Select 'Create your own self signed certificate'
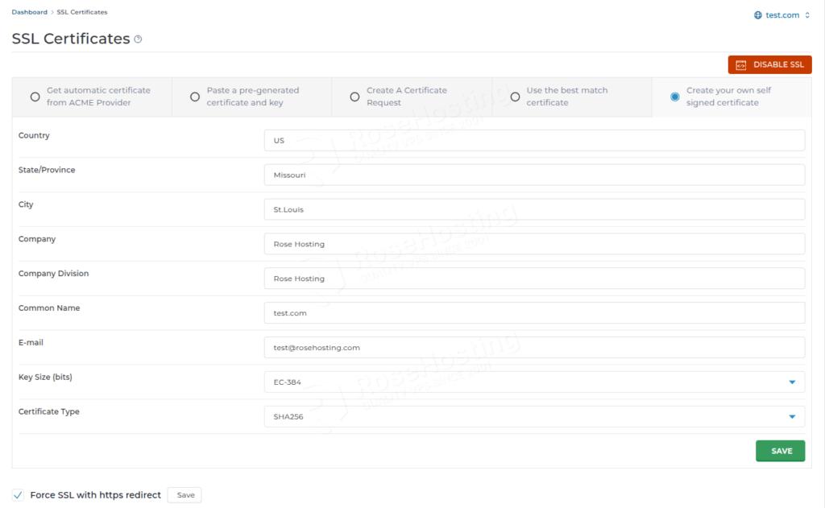 point(675,97)
